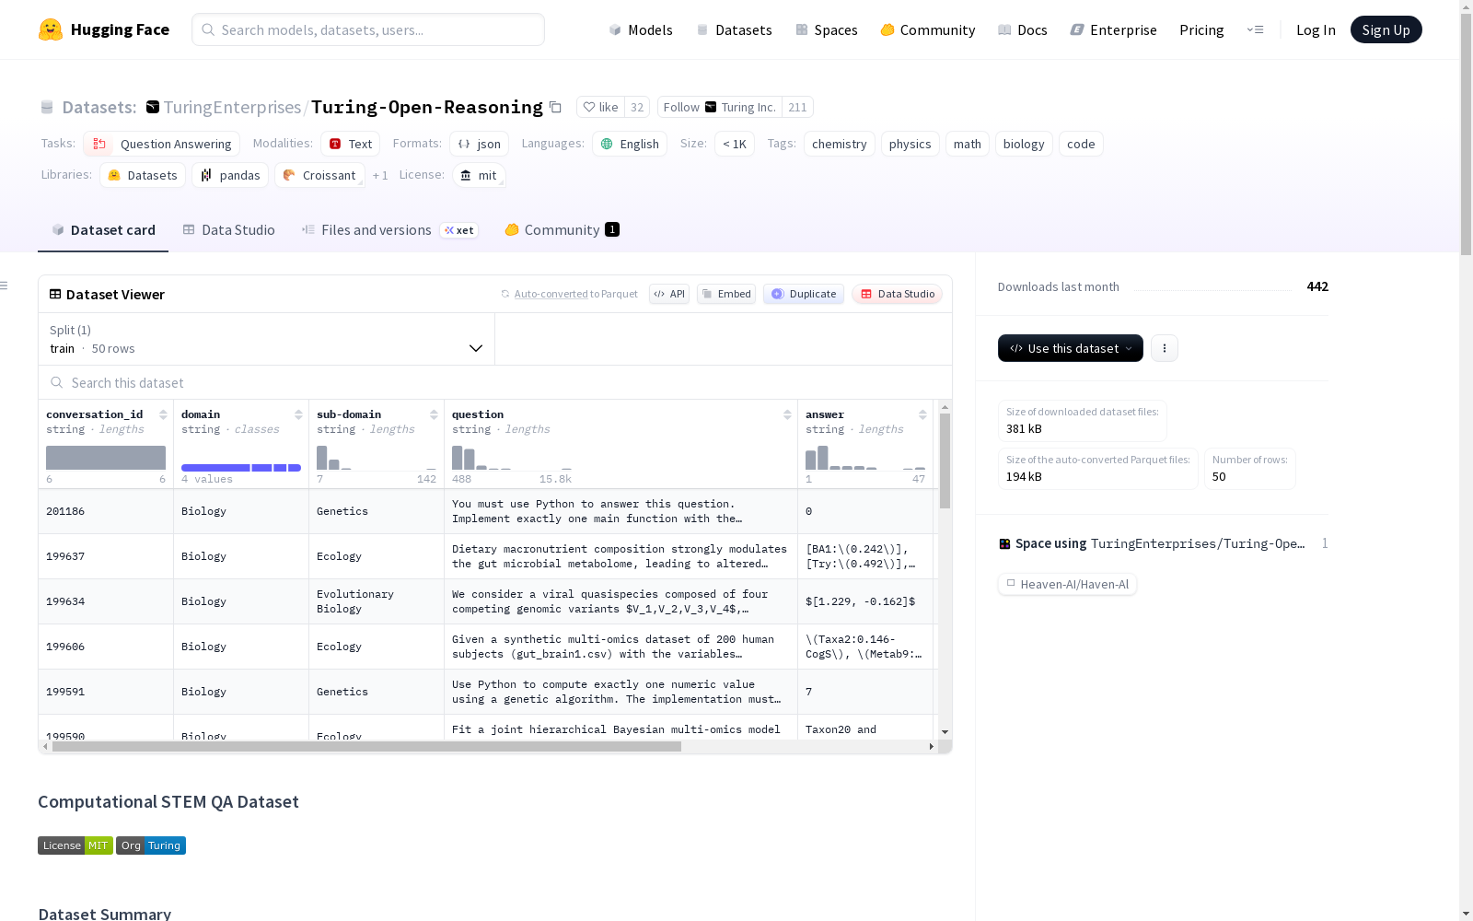Open the navigation more-options menu icon

(x=1255, y=29)
